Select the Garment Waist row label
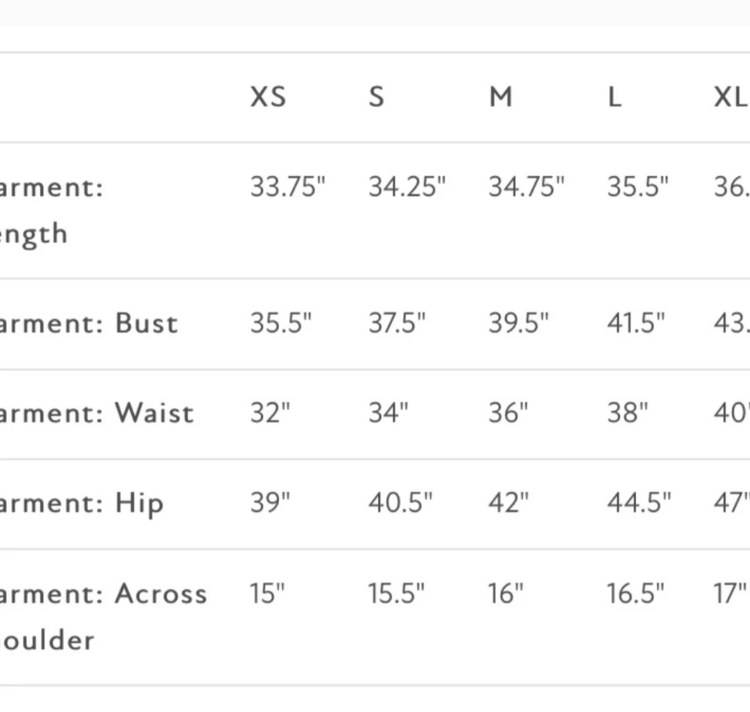Screen dimensions: 750x712 click(96, 413)
